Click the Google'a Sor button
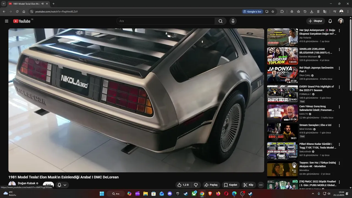The height and width of the screenshot is (198, 352). pyautogui.click(x=252, y=12)
